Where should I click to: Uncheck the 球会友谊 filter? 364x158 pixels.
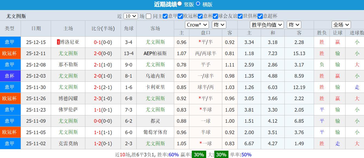[x=215, y=16]
